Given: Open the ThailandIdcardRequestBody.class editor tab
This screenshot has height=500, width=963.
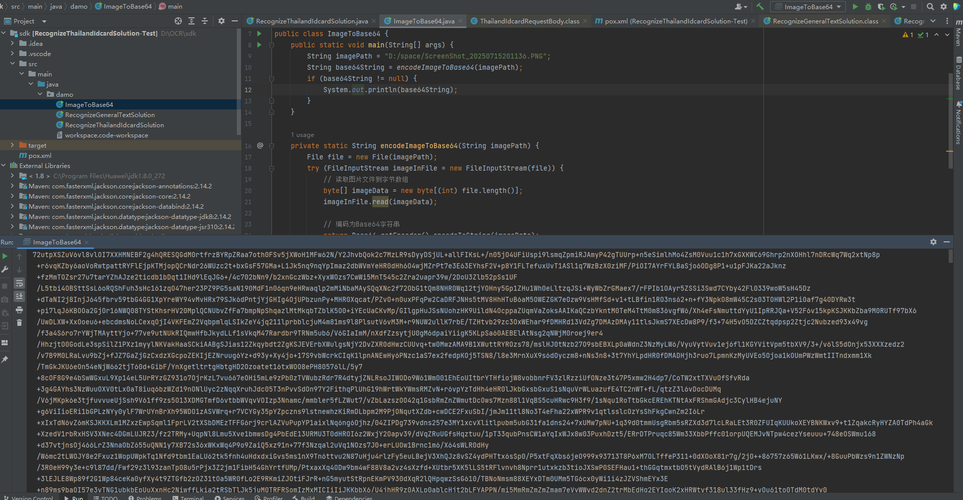Looking at the screenshot, I should (x=529, y=21).
